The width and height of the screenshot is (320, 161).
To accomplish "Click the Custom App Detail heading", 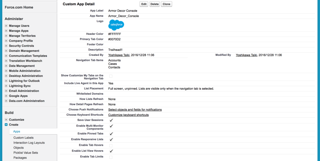I will (x=78, y=4).
